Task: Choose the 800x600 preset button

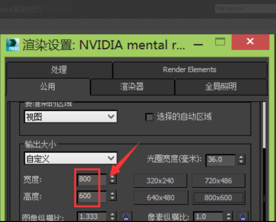Action: pos(218,198)
